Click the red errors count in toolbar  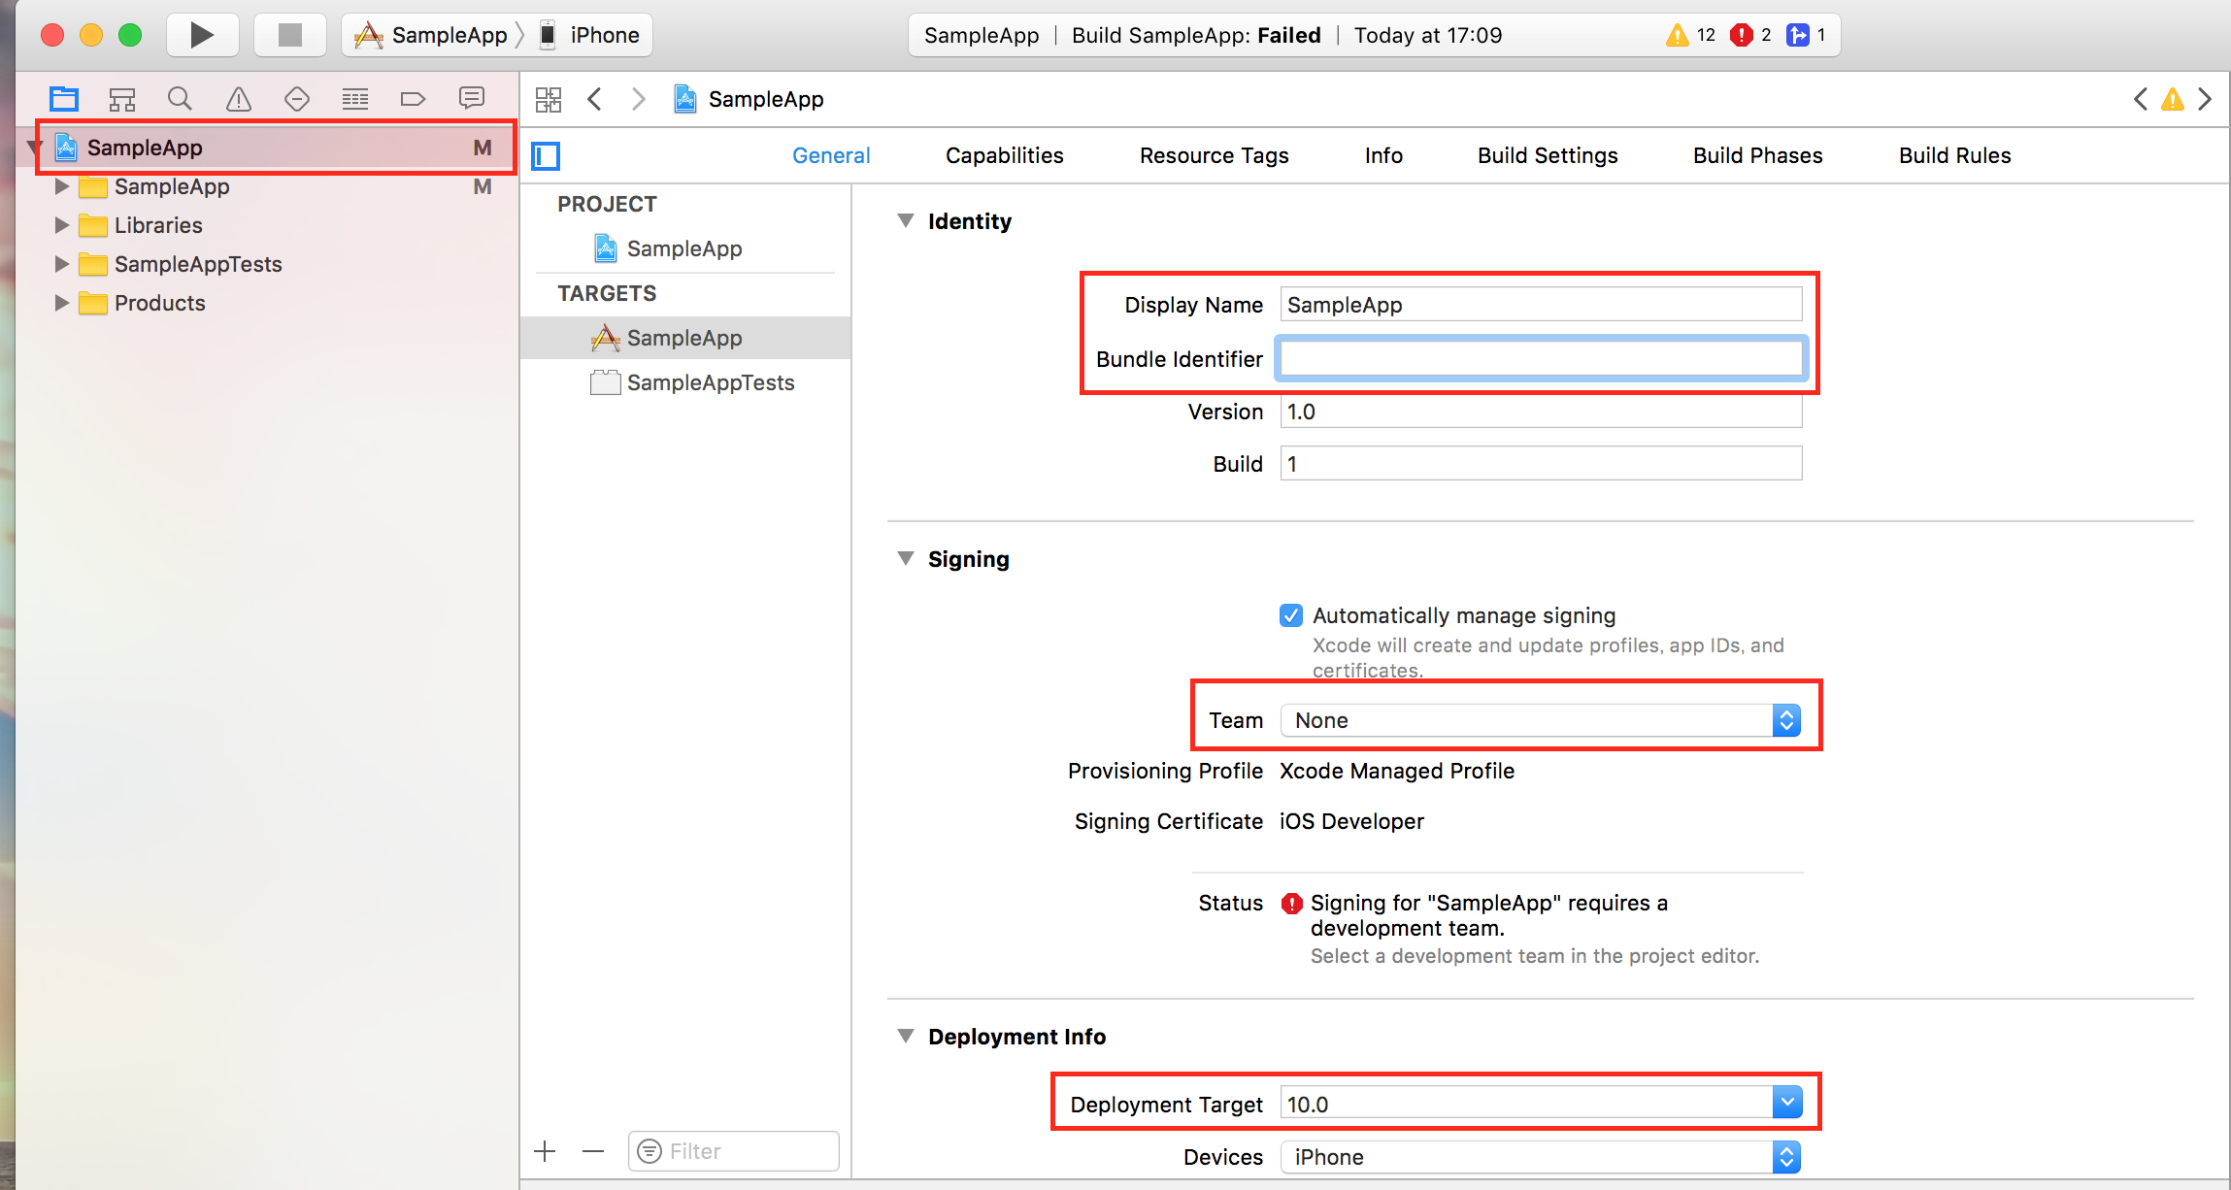pos(1750,35)
